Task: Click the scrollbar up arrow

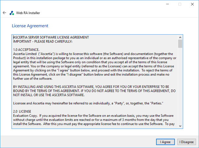Action: click(180, 37)
